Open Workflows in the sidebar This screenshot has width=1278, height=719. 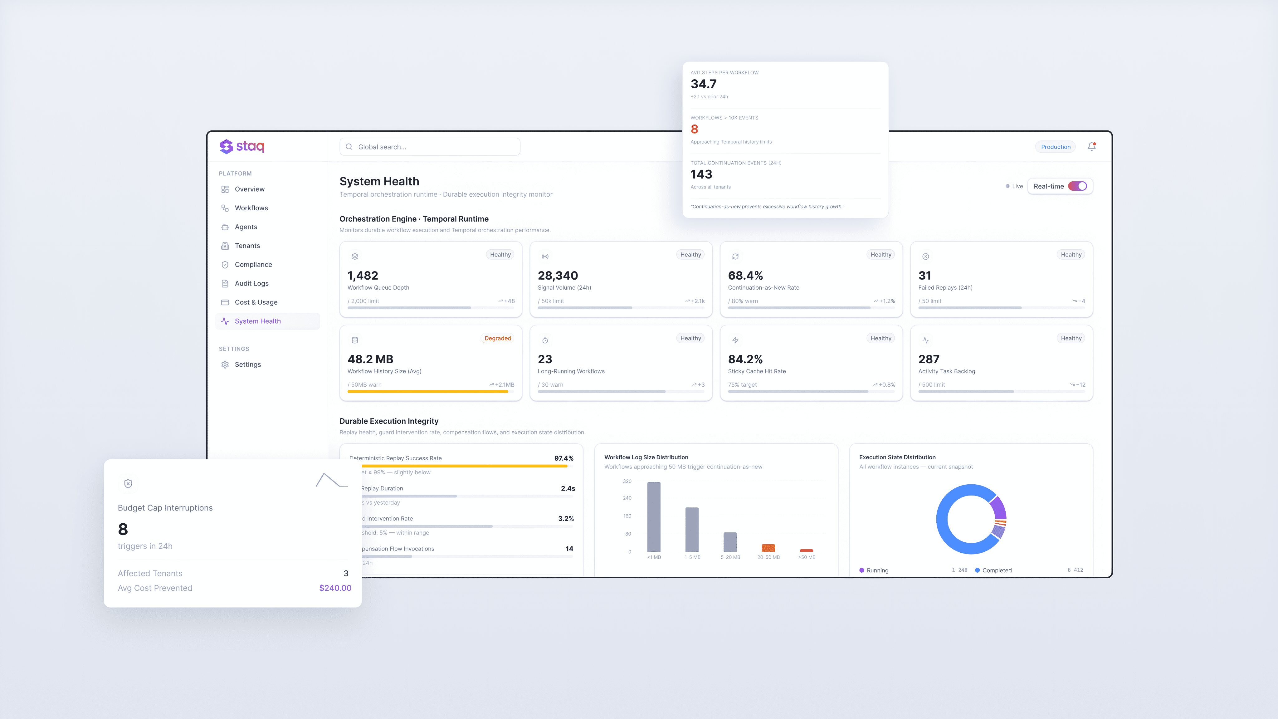point(251,208)
